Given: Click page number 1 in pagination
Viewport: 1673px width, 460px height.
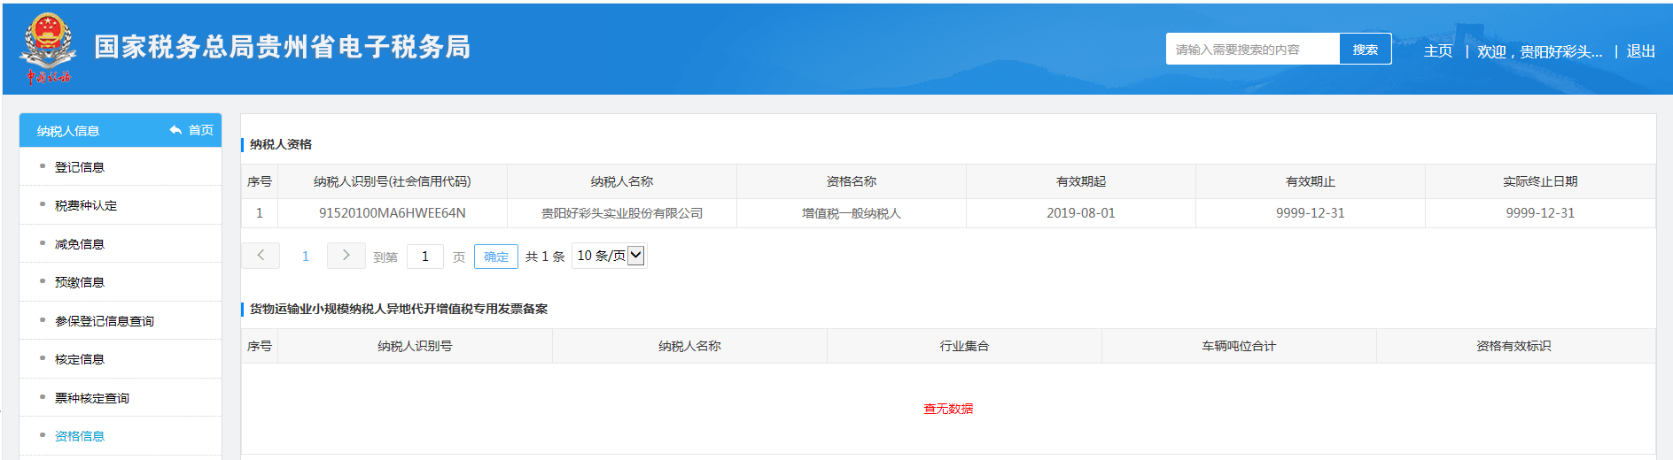Looking at the screenshot, I should pos(306,257).
